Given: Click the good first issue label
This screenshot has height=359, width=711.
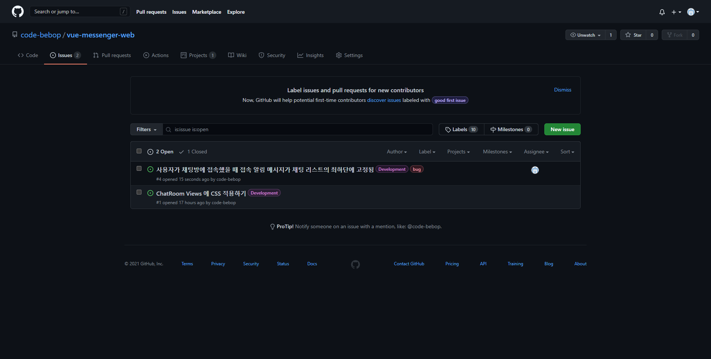Looking at the screenshot, I should (x=450, y=100).
